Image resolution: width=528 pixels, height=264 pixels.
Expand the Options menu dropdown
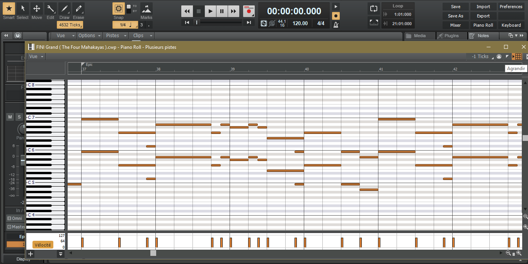89,36
